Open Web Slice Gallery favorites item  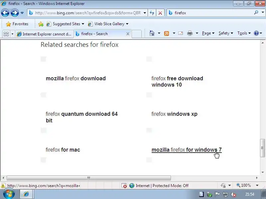tap(108, 24)
